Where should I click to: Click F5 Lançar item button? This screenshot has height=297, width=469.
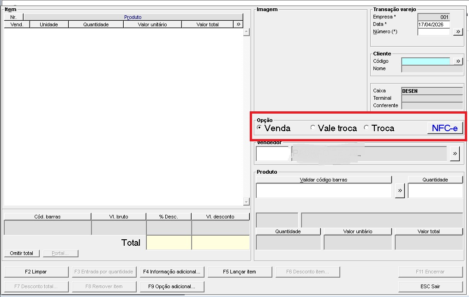[x=240, y=272]
